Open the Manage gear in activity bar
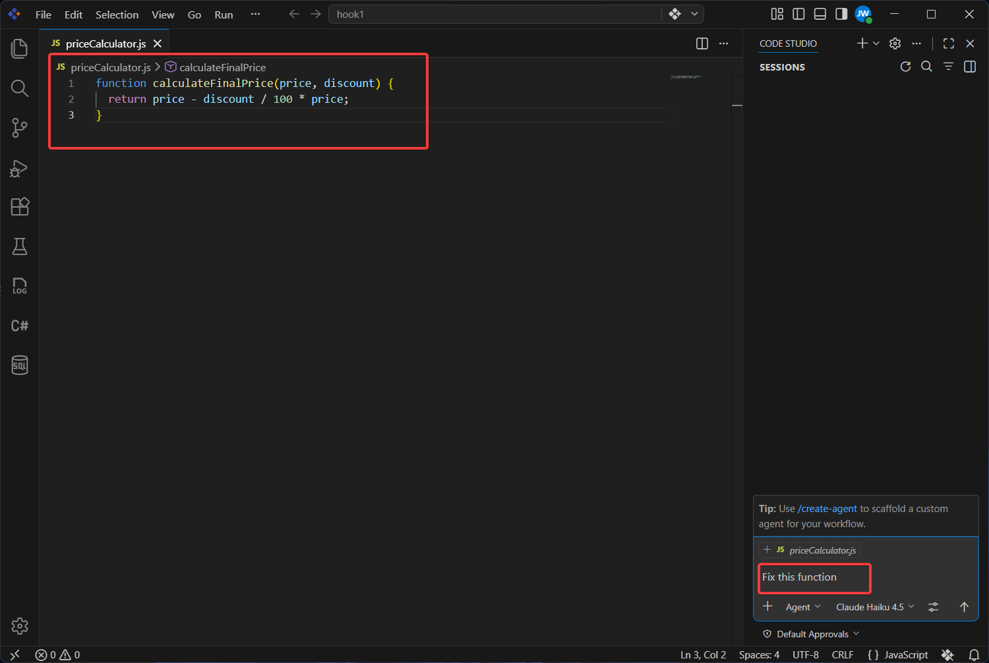This screenshot has height=663, width=989. coord(20,626)
